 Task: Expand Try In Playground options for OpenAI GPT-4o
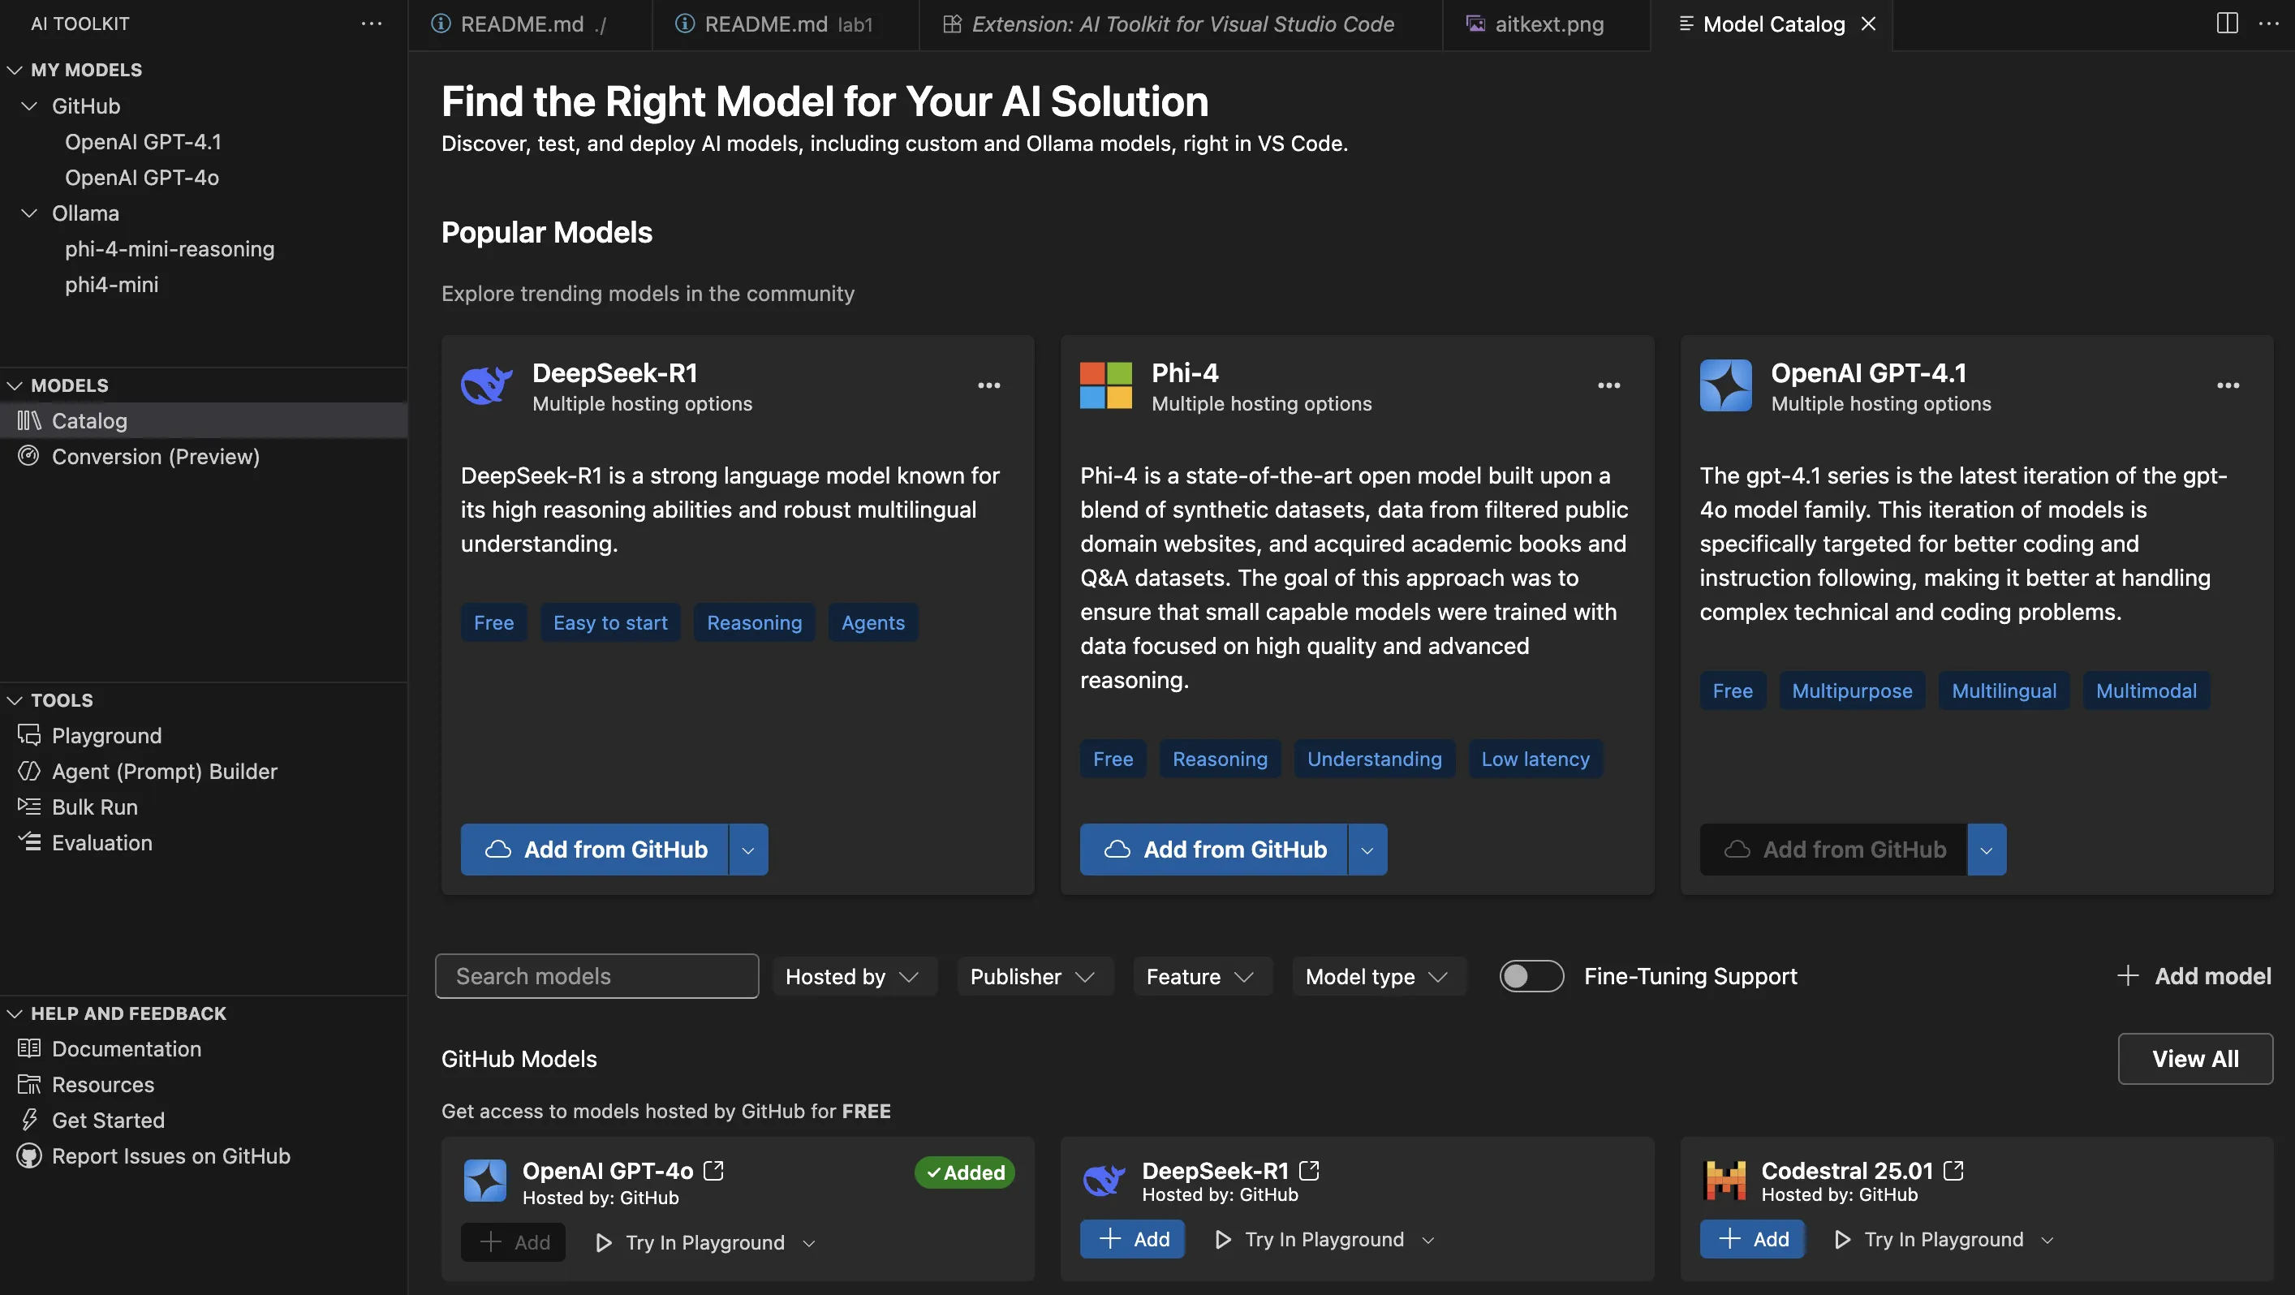pos(809,1243)
